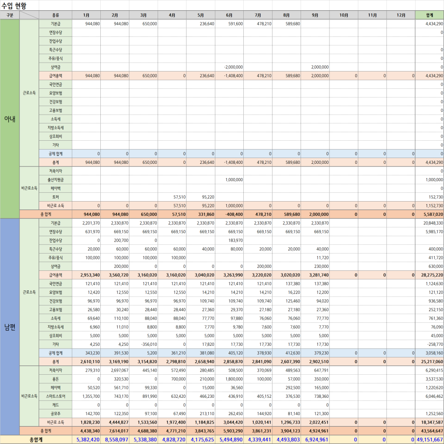Select the '용돈' row label
Screen dimensions: 444x444
[x=55, y=379]
